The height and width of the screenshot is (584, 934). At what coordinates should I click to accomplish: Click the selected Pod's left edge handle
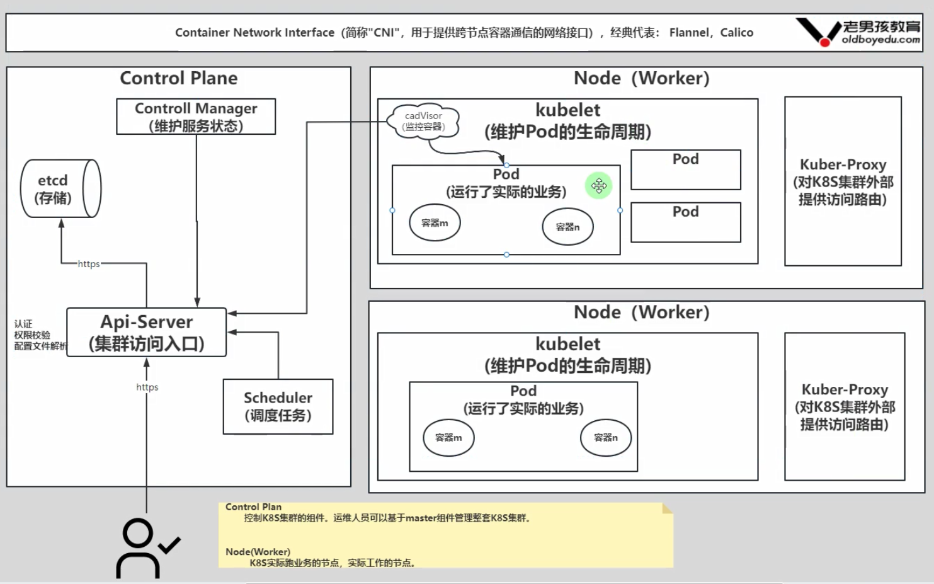pyautogui.click(x=392, y=210)
